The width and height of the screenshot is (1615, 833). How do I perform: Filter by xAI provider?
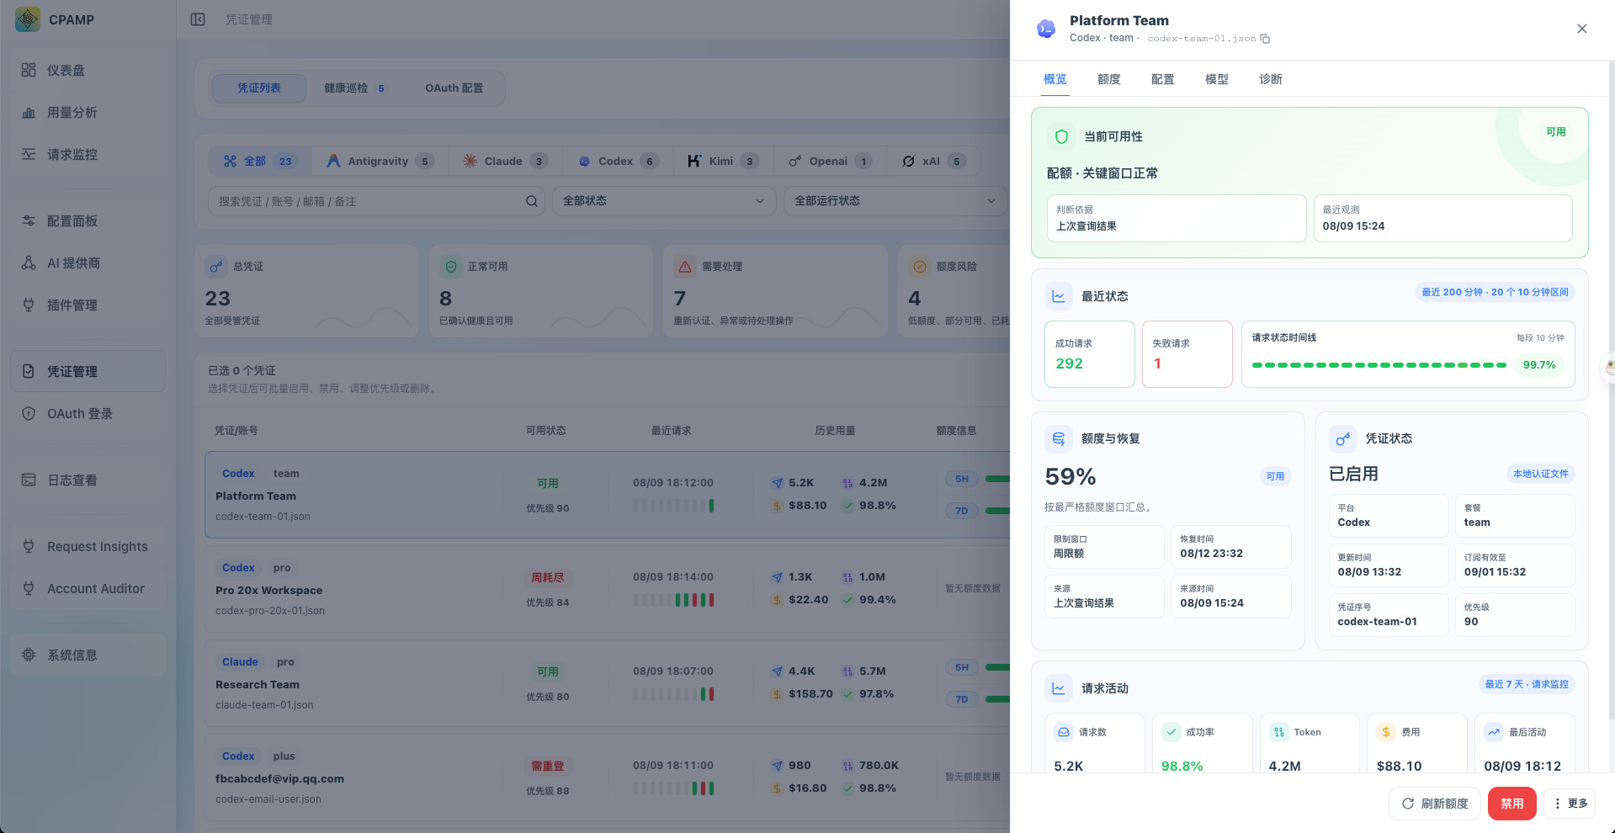click(x=935, y=162)
